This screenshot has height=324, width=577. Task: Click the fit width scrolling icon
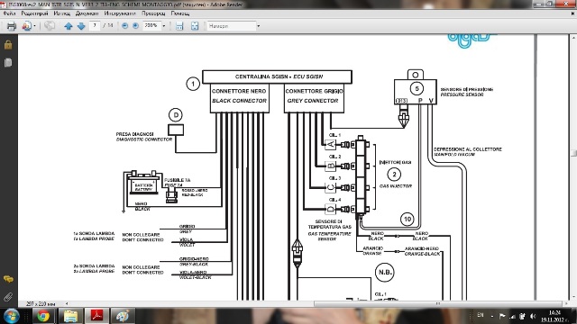179,26
